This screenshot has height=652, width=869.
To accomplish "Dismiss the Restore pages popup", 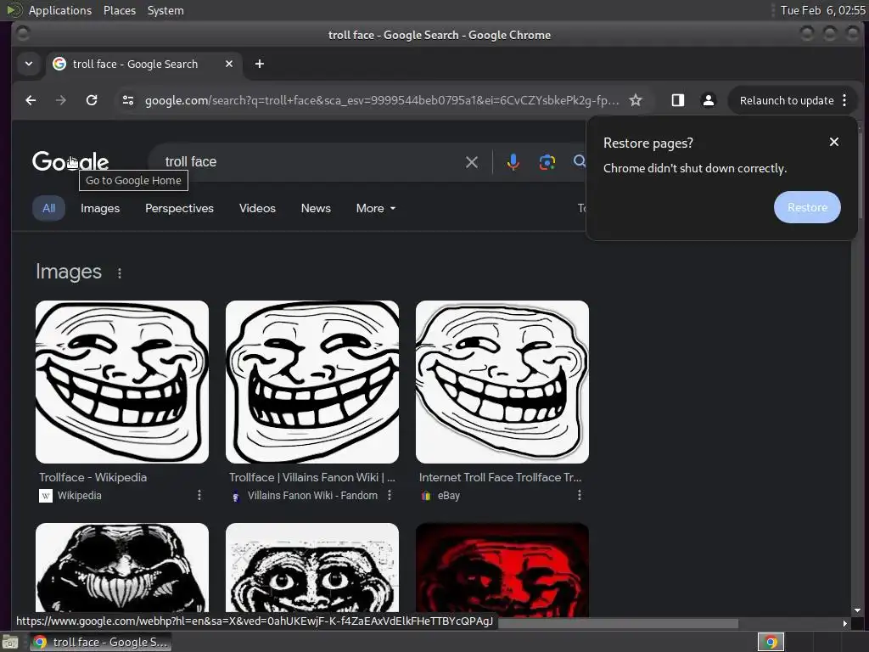I will click(834, 142).
